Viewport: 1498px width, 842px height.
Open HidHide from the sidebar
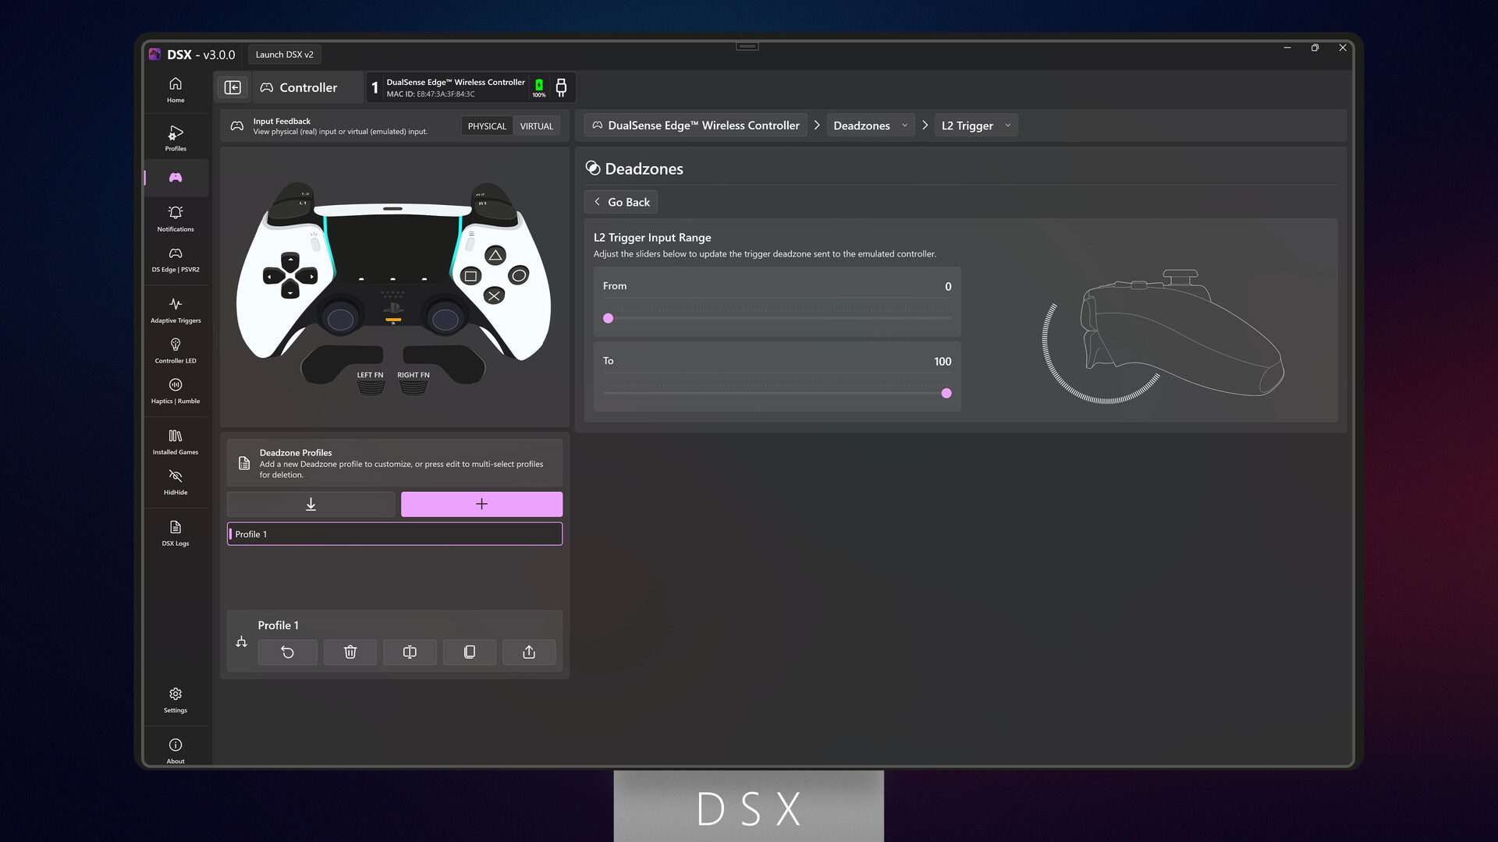tap(175, 482)
